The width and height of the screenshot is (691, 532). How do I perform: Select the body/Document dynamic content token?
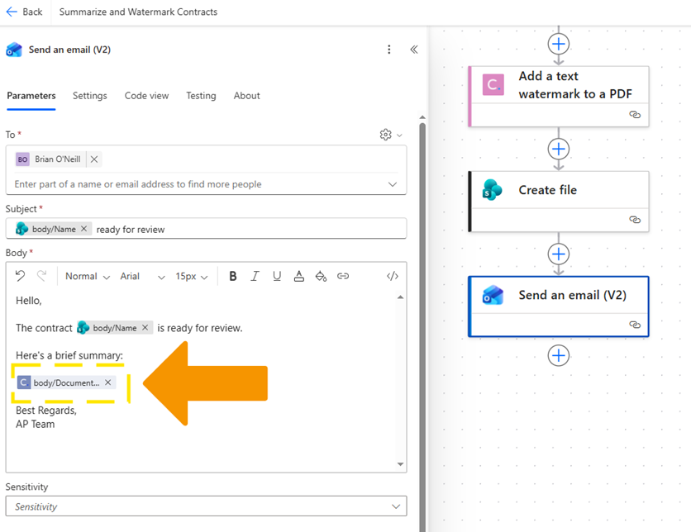point(66,382)
